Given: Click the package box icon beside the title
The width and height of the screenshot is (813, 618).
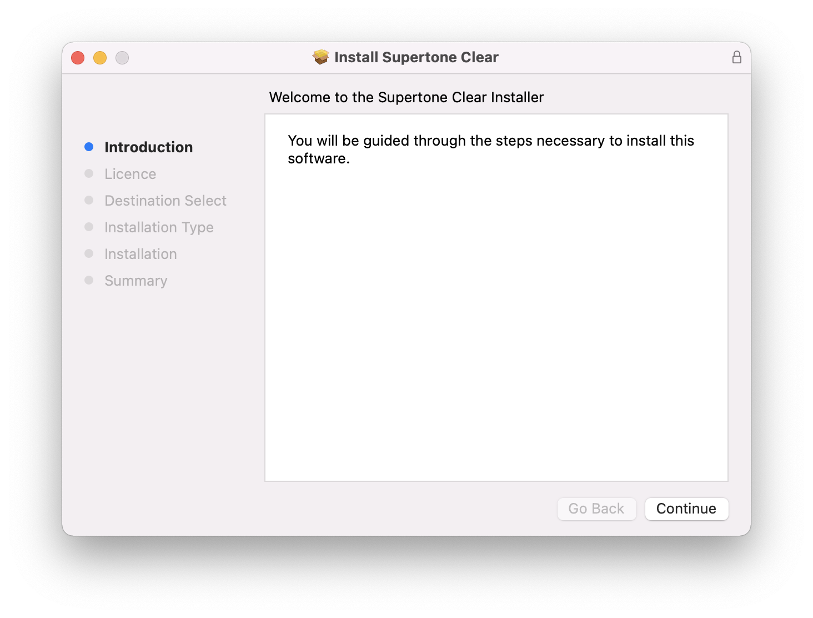Looking at the screenshot, I should tap(320, 57).
